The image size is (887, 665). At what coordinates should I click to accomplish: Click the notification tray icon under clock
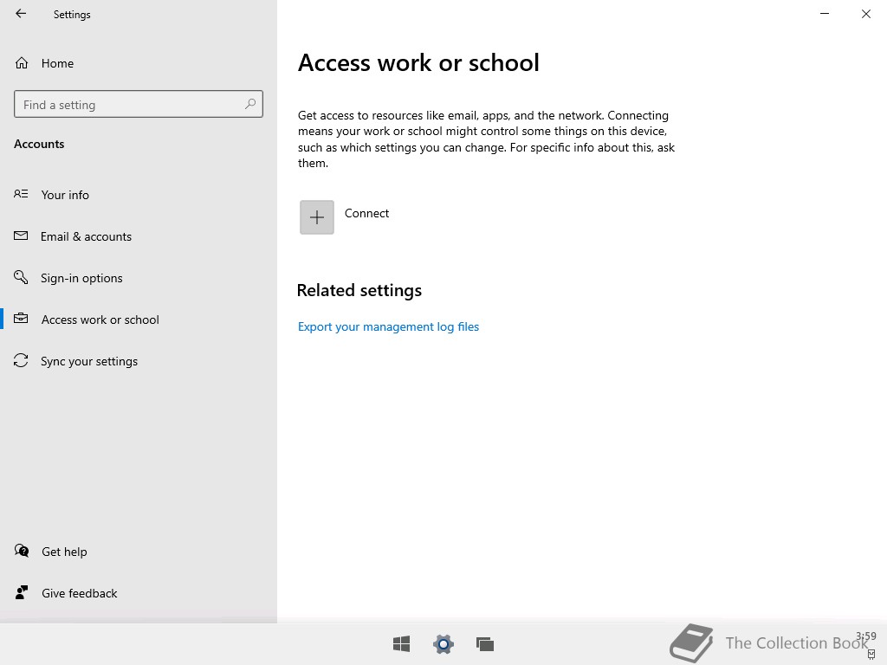click(871, 655)
